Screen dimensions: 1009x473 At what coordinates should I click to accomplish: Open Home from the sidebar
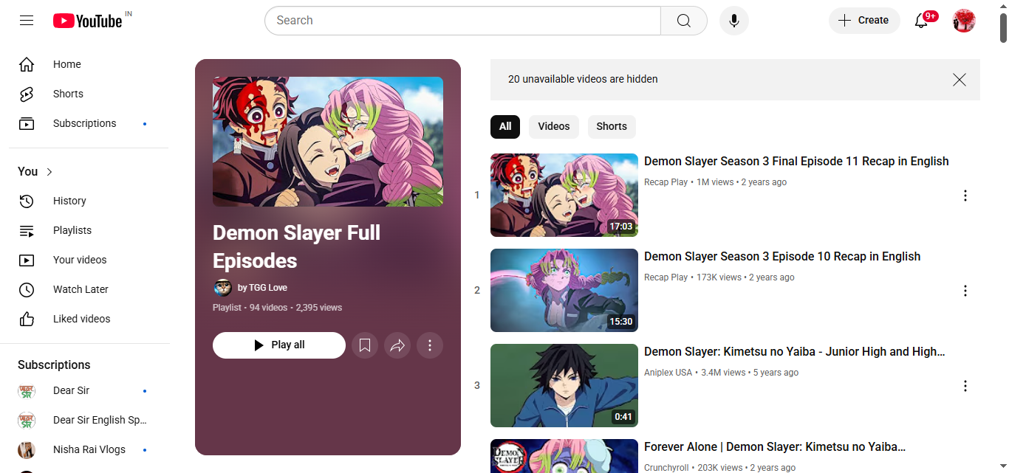pyautogui.click(x=89, y=64)
